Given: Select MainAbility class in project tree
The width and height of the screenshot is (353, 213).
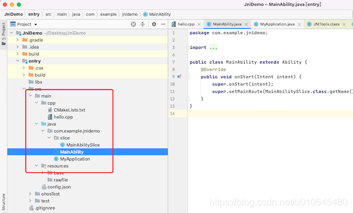Looking at the screenshot, I should coord(72,152).
